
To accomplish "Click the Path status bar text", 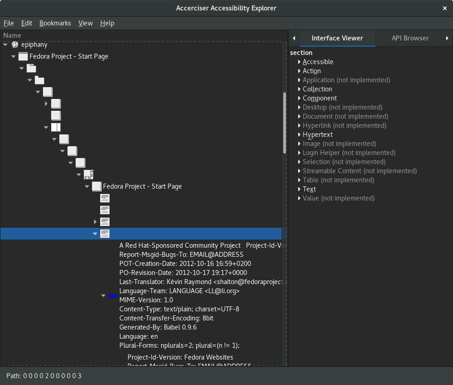I will click(x=44, y=376).
